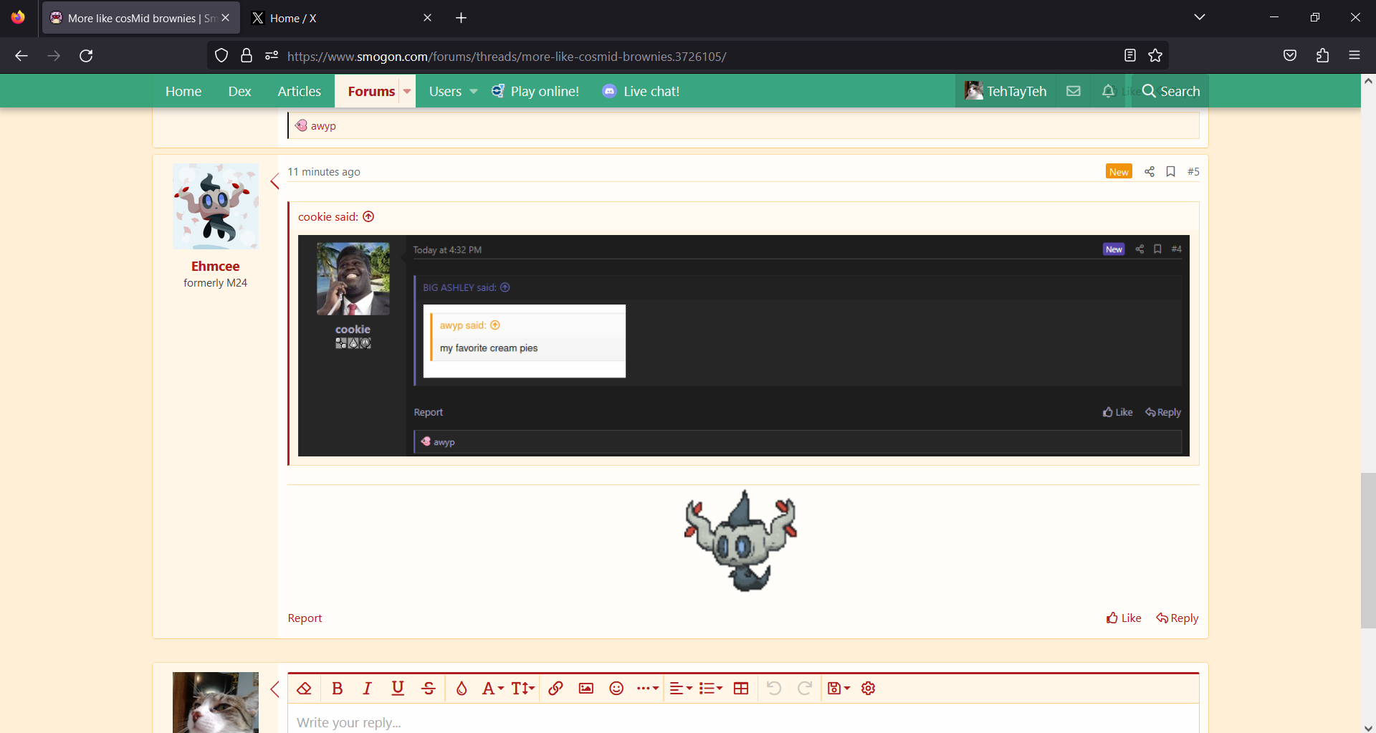Viewport: 1376px width, 733px height.
Task: Open the 11 minutes ago timestamp link
Action: tap(324, 172)
